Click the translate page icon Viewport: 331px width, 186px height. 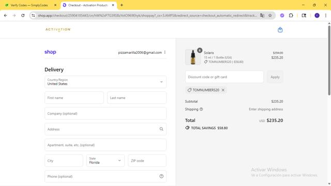(262, 16)
